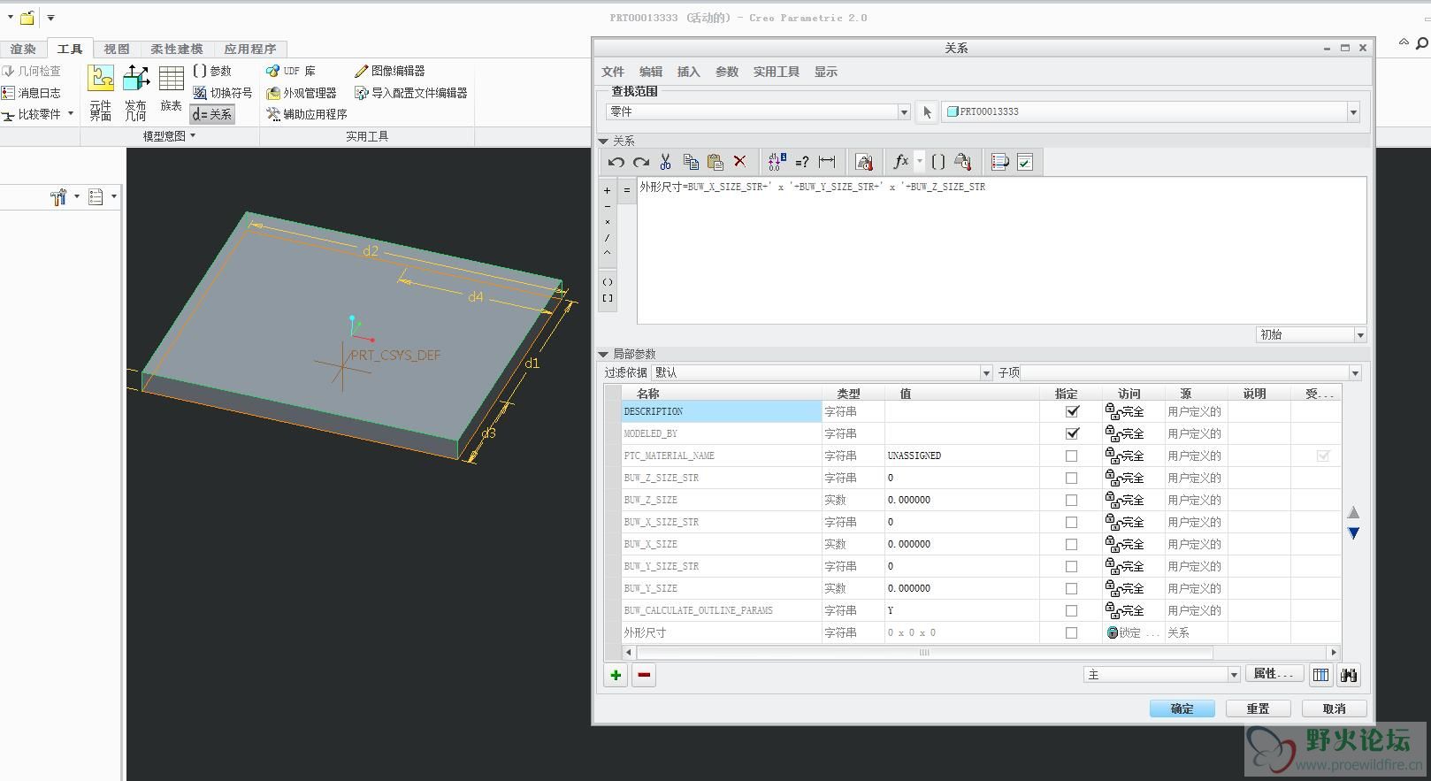Open the 子项 sub-item dropdown
This screenshot has height=781, width=1431.
click(1191, 372)
